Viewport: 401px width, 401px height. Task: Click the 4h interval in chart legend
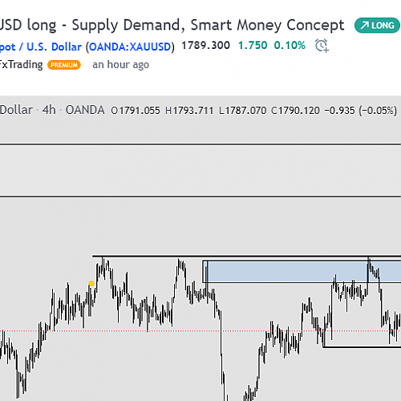pyautogui.click(x=49, y=110)
